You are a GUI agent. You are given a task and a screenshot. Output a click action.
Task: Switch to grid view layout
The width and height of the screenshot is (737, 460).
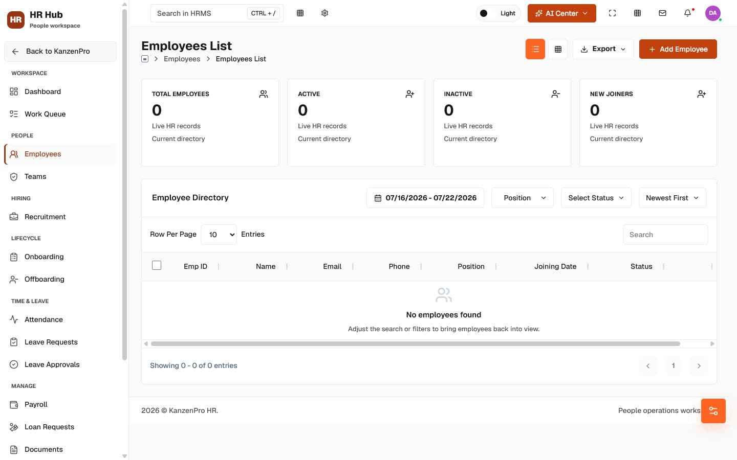point(558,49)
